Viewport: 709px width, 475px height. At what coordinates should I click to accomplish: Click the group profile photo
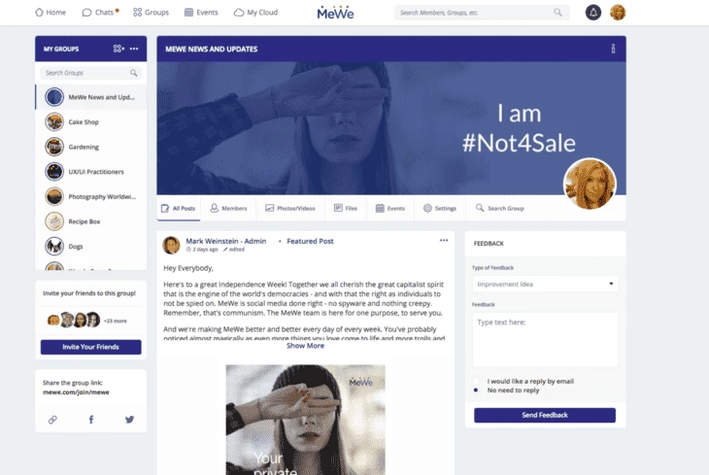pyautogui.click(x=590, y=184)
